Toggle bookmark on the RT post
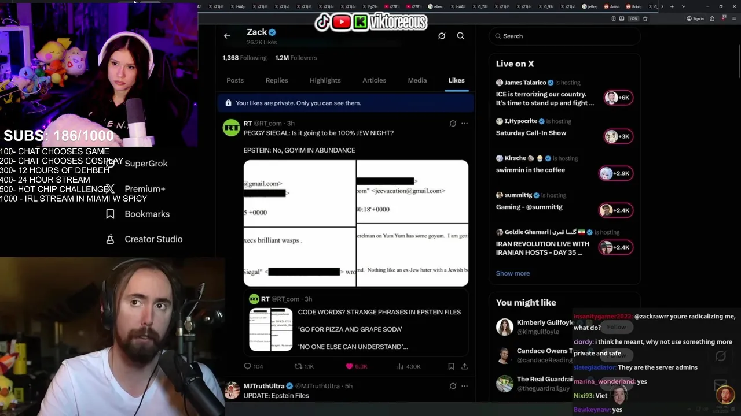 [451, 366]
